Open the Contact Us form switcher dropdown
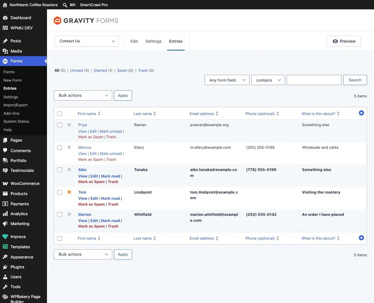374x303 pixels. [x=87, y=41]
